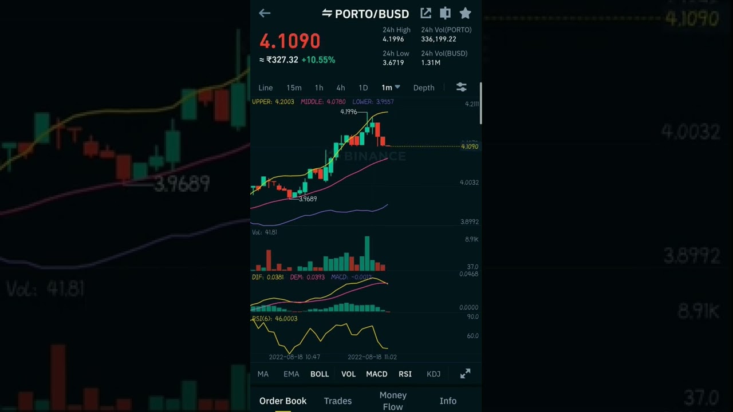Click the vertical scrollbar beside the chart
The width and height of the screenshot is (733, 412).
point(481,103)
